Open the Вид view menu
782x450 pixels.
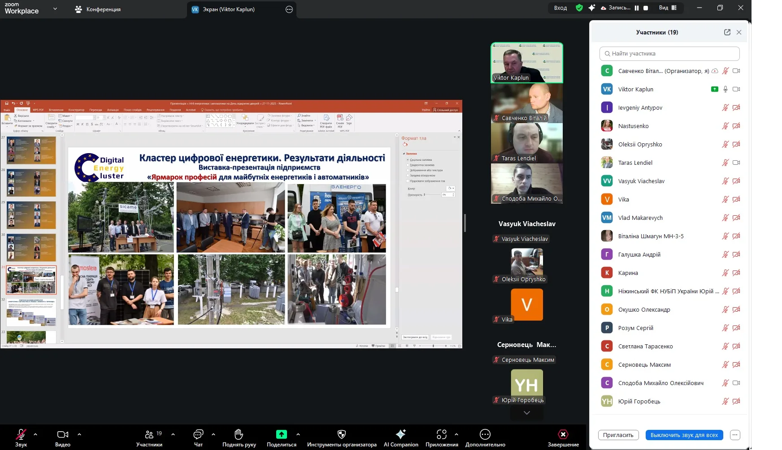pyautogui.click(x=667, y=8)
